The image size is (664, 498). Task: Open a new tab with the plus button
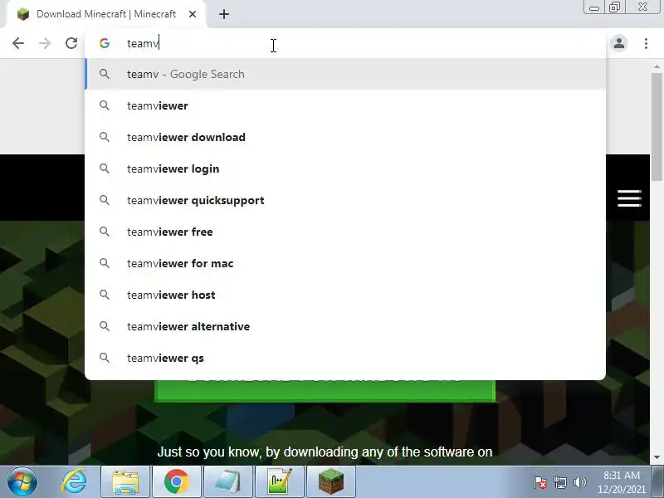pos(224,14)
